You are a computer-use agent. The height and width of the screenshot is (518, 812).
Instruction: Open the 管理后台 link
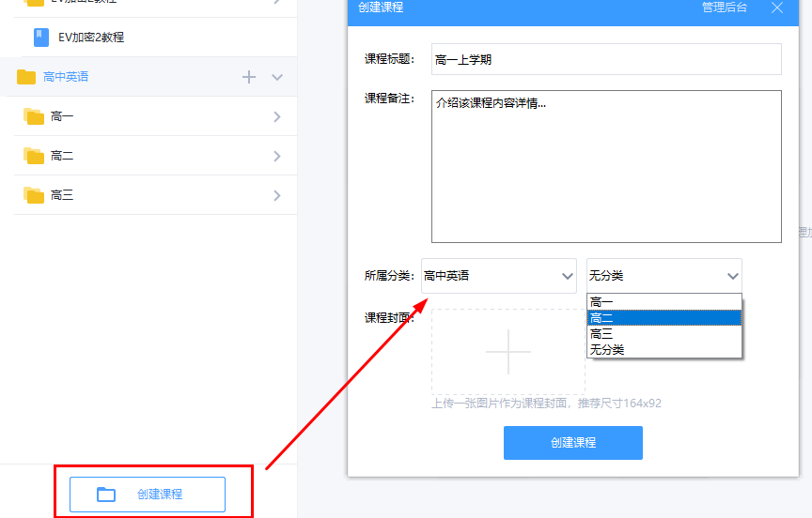[x=725, y=8]
